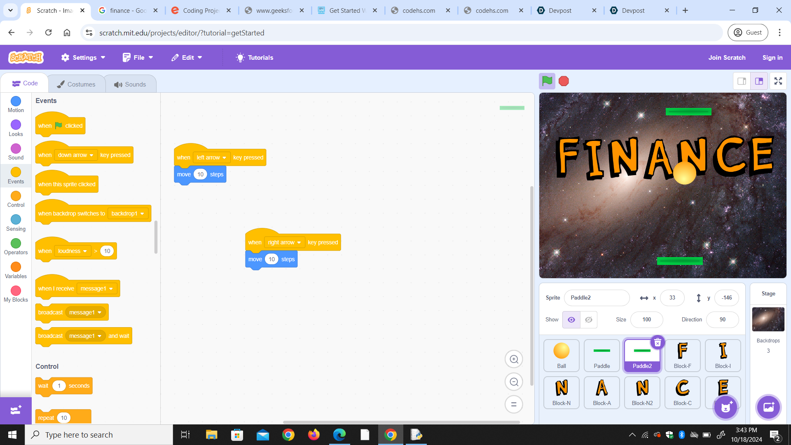Enter full screen stage mode
Screen dimensions: 791x445
click(x=778, y=81)
